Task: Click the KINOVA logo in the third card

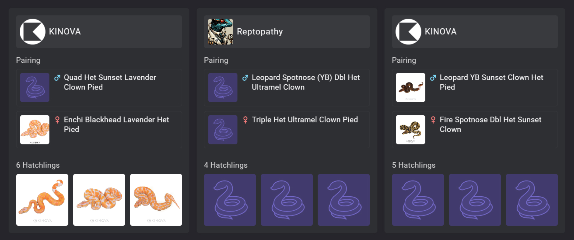Action: pos(408,32)
